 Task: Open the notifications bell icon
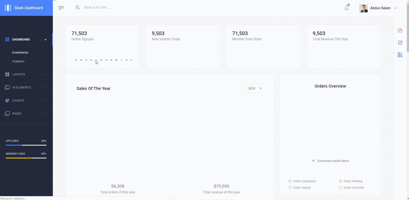347,8
